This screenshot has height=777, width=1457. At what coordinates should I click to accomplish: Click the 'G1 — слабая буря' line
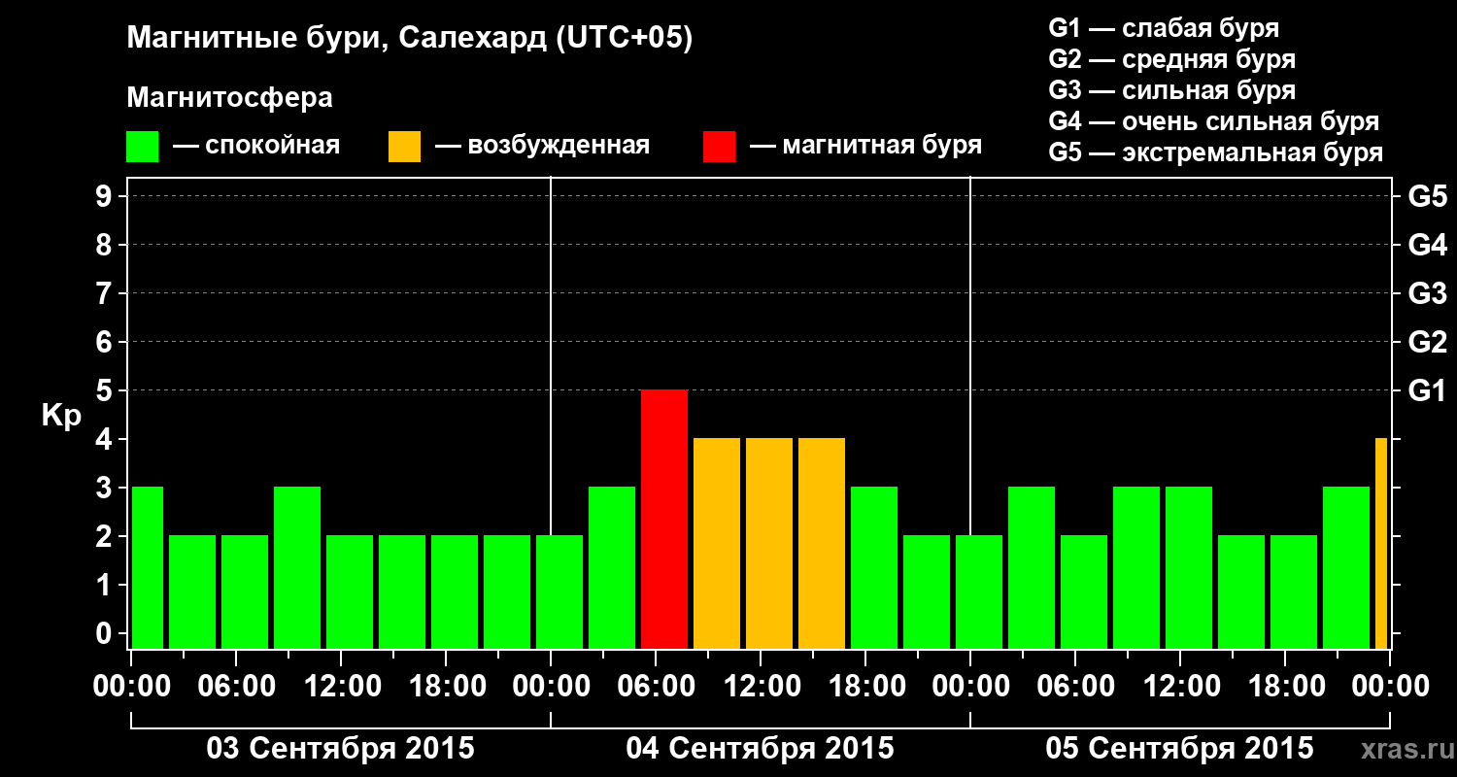pyautogui.click(x=1164, y=28)
